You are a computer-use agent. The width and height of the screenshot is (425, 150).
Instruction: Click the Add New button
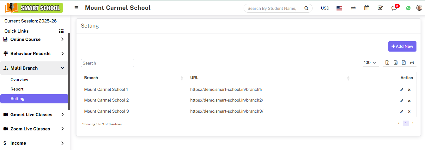[402, 47]
